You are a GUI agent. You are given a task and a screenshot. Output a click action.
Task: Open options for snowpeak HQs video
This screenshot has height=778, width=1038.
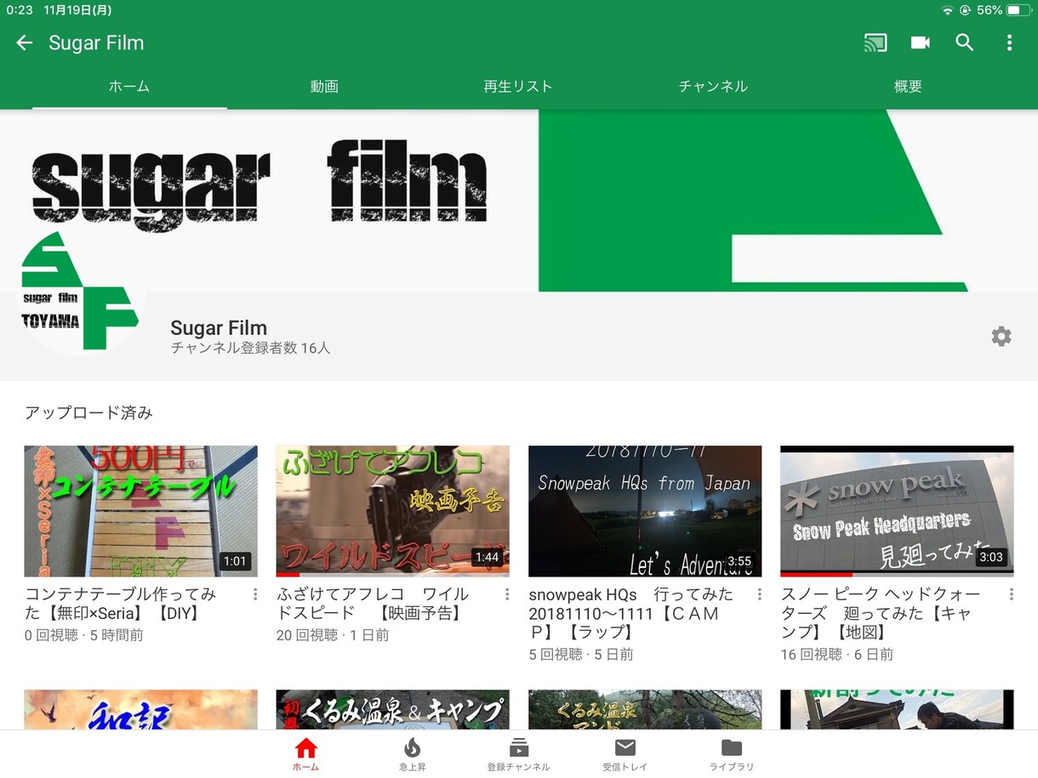pyautogui.click(x=759, y=594)
